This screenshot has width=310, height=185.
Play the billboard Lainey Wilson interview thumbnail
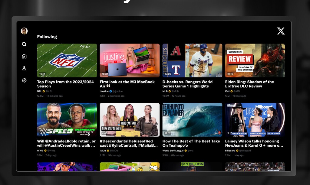point(255,120)
